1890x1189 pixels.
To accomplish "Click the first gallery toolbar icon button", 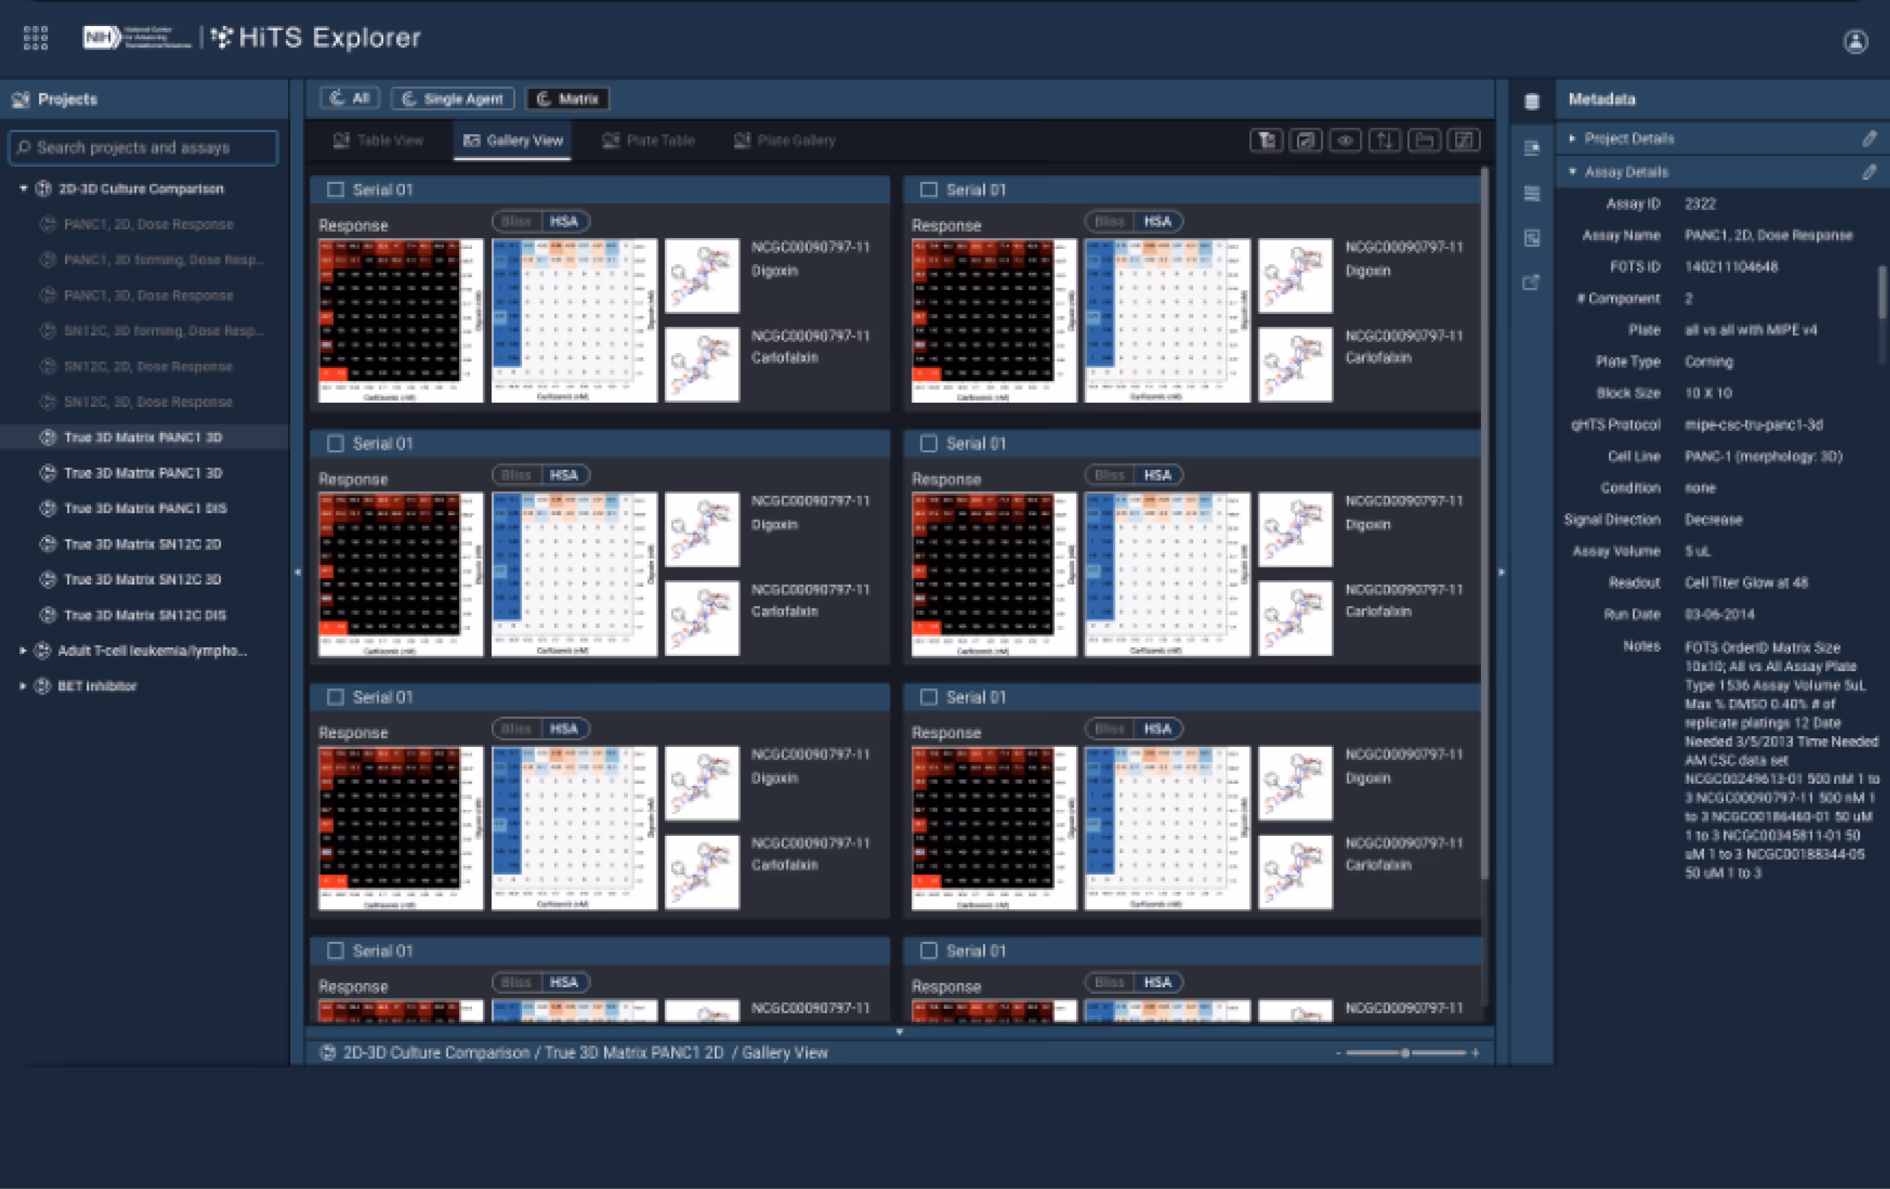I will click(1266, 141).
